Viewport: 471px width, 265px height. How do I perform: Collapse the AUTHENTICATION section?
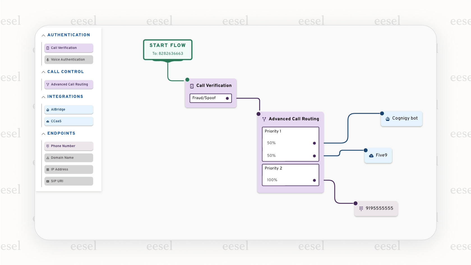coord(43,35)
